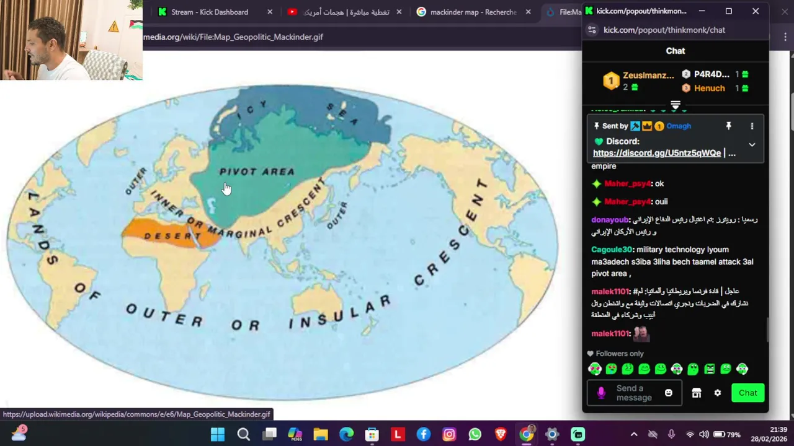
Task: Open the Facebook taskbar icon
Action: point(424,434)
